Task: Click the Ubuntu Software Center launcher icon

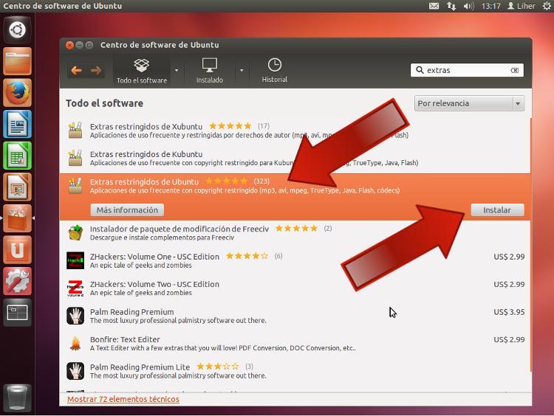Action: pyautogui.click(x=17, y=218)
